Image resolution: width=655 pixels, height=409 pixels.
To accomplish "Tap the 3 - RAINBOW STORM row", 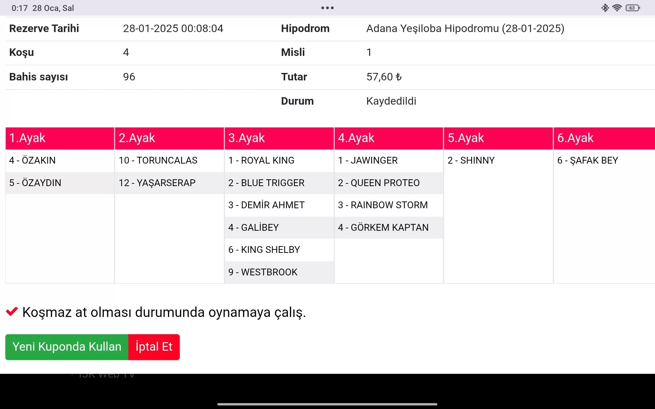I will tap(383, 205).
